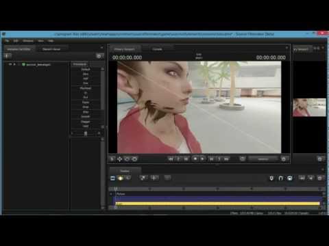Select the Timeline tab

tap(125, 171)
